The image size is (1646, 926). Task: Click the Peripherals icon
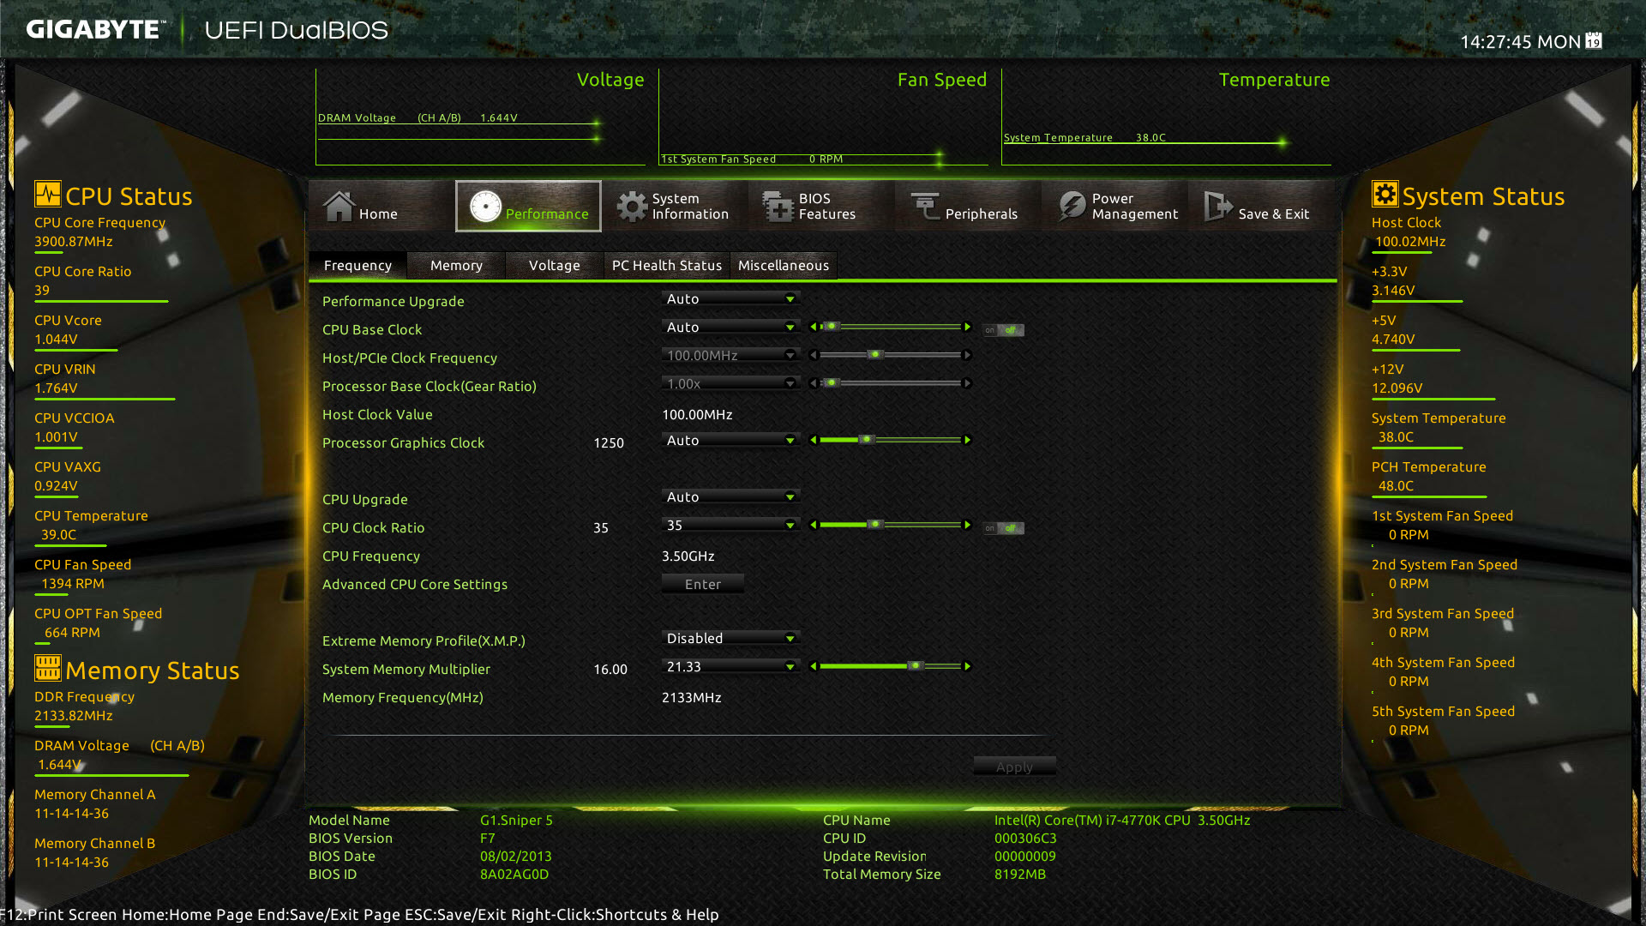925,206
